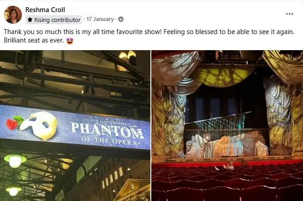
Task: Click the red rose on the sign
Action: click(x=12, y=124)
